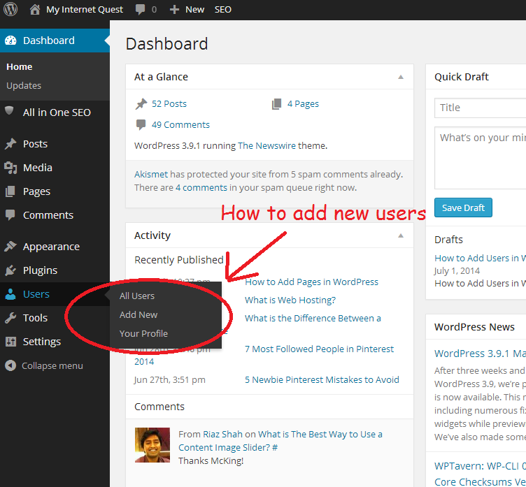This screenshot has width=526, height=487.
Task: Open 7 Most Followed People in Pinterest
Action: tap(319, 349)
